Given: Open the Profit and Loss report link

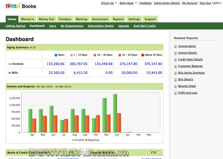Looking at the screenshot, I should pyautogui.click(x=188, y=93).
